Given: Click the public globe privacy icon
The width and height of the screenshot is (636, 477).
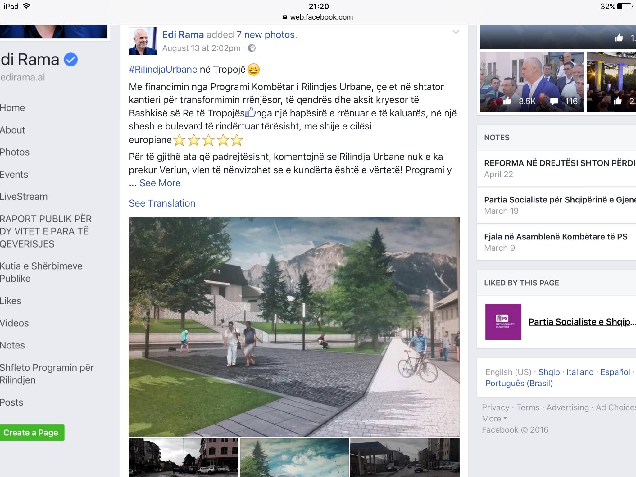Looking at the screenshot, I should coord(252,48).
